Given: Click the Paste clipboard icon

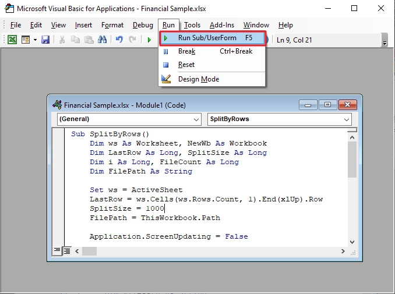Looking at the screenshot, I should click(x=89, y=40).
